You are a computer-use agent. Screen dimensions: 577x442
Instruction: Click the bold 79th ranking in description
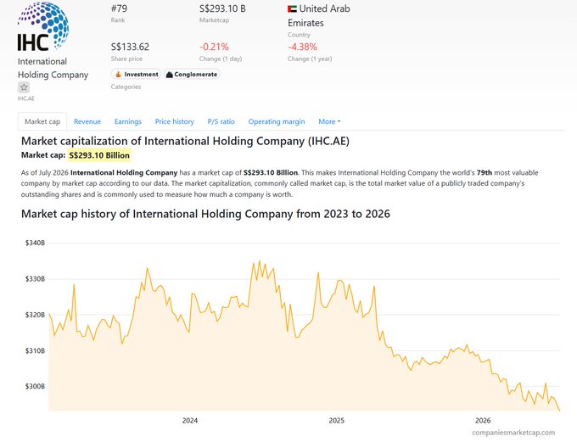485,172
